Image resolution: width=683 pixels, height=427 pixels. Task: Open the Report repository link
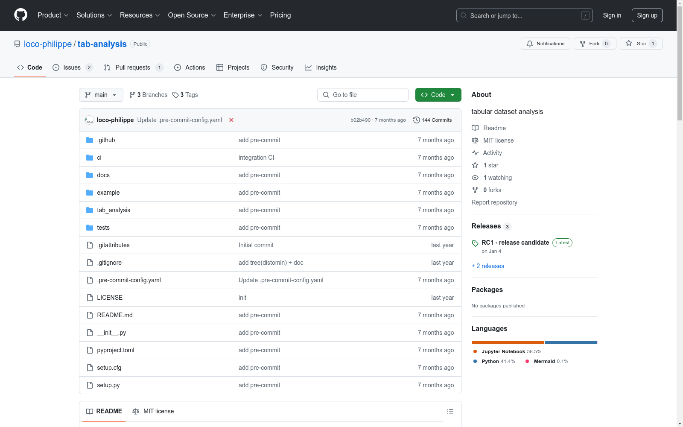coord(494,202)
